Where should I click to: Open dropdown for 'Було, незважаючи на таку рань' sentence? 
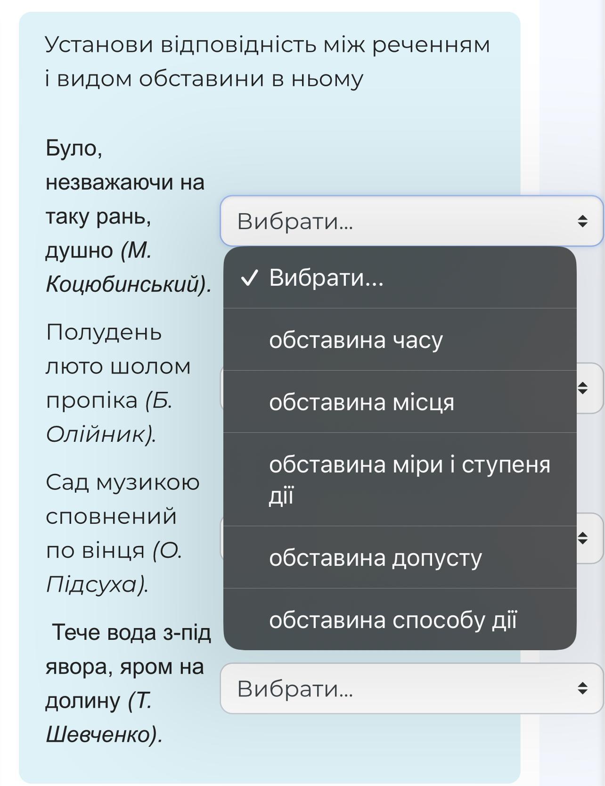(x=411, y=221)
